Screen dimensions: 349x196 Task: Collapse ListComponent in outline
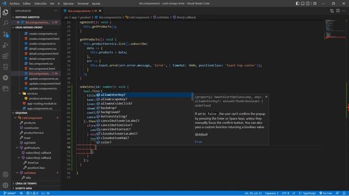coord(15,118)
